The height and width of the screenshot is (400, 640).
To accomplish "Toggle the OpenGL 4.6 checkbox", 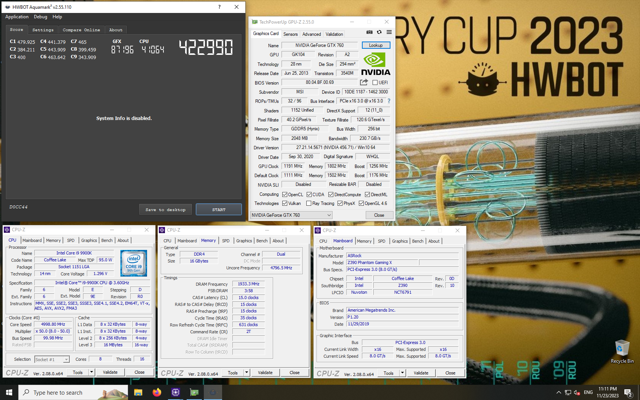I will [361, 203].
